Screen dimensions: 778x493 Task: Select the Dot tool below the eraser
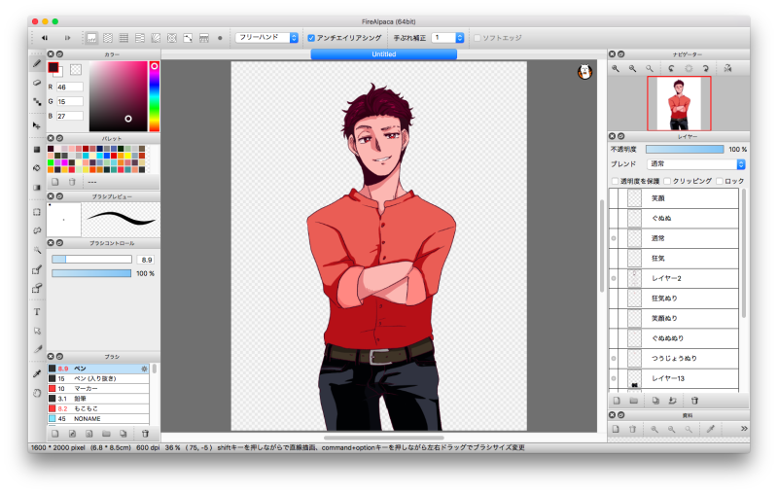(x=37, y=102)
